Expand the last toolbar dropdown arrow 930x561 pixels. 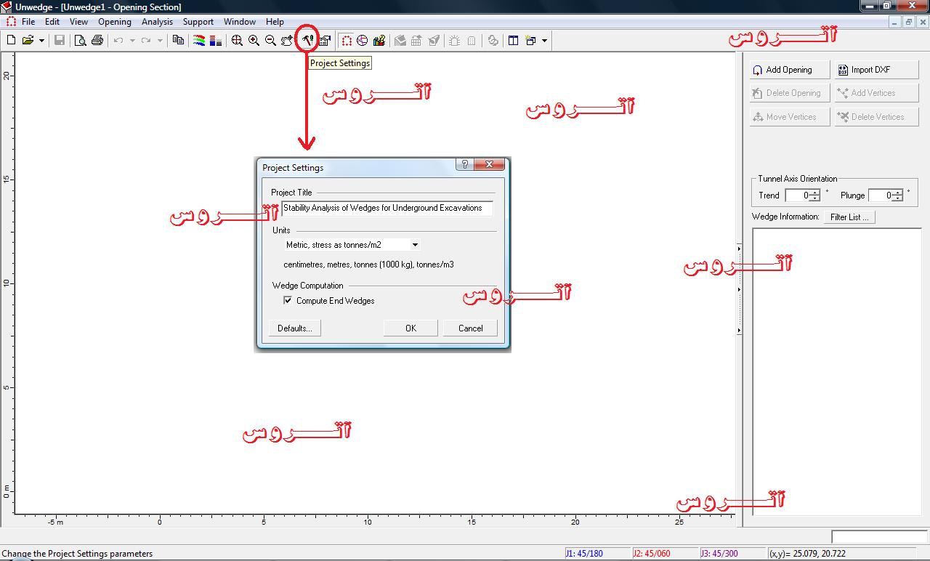544,41
